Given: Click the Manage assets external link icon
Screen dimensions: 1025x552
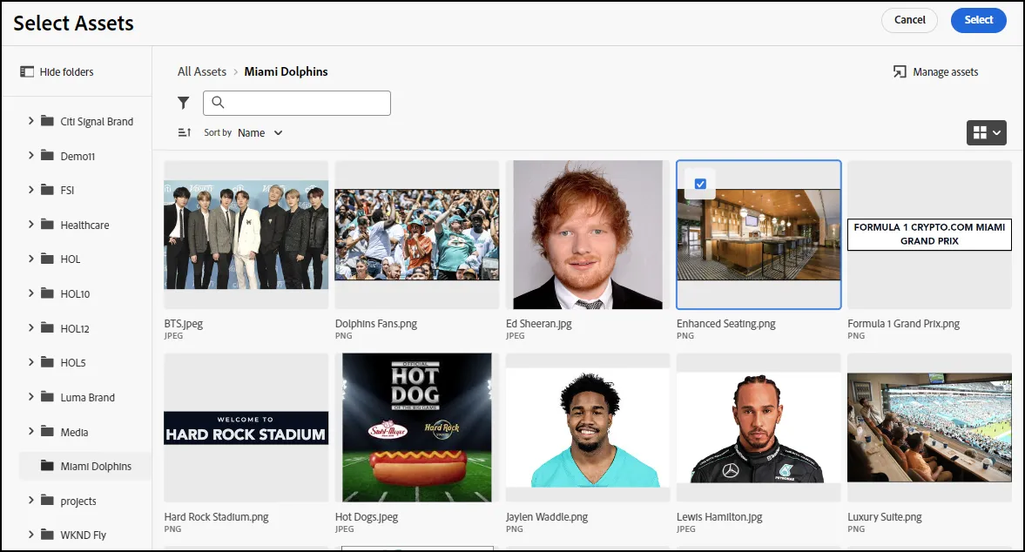Looking at the screenshot, I should 900,72.
